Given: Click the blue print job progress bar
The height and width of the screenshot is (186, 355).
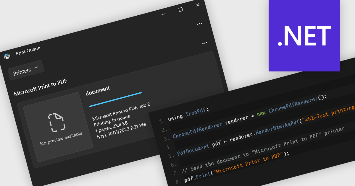Looking at the screenshot, I should coord(115,99).
